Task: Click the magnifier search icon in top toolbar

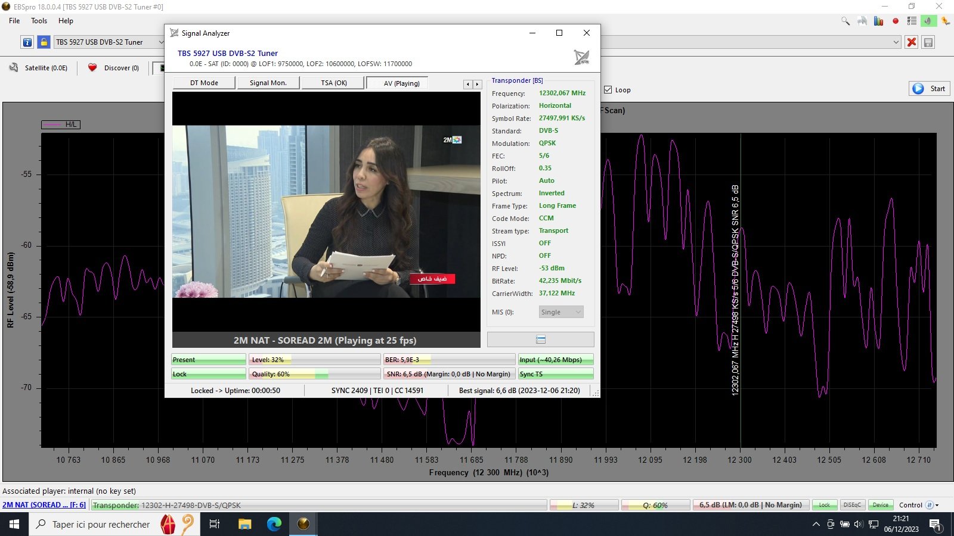Action: (x=845, y=21)
